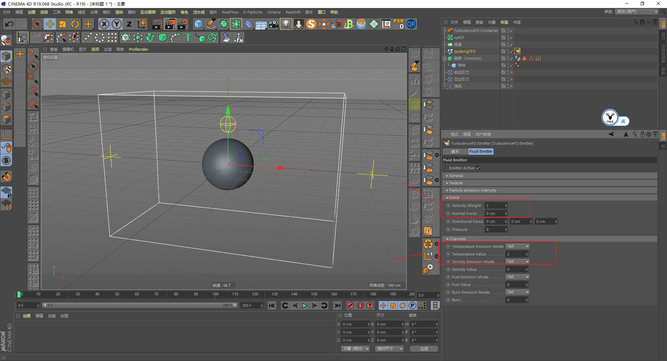Select the Spline Pen tool
Image resolution: width=667 pixels, height=361 pixels.
[211, 24]
